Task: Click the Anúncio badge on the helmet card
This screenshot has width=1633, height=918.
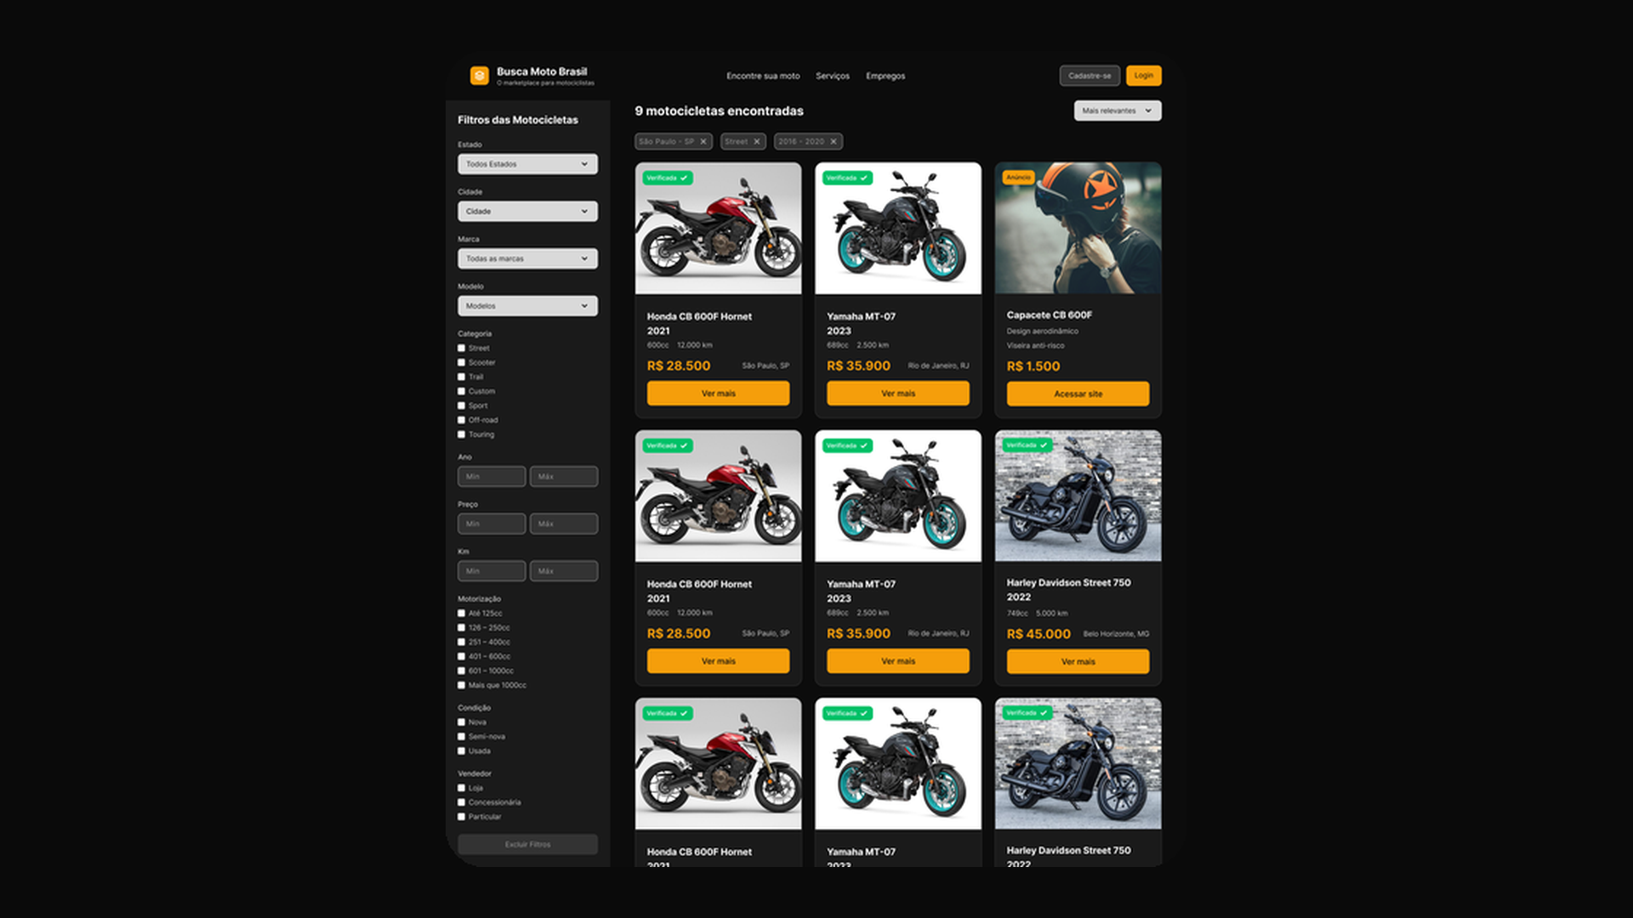Action: click(1018, 178)
